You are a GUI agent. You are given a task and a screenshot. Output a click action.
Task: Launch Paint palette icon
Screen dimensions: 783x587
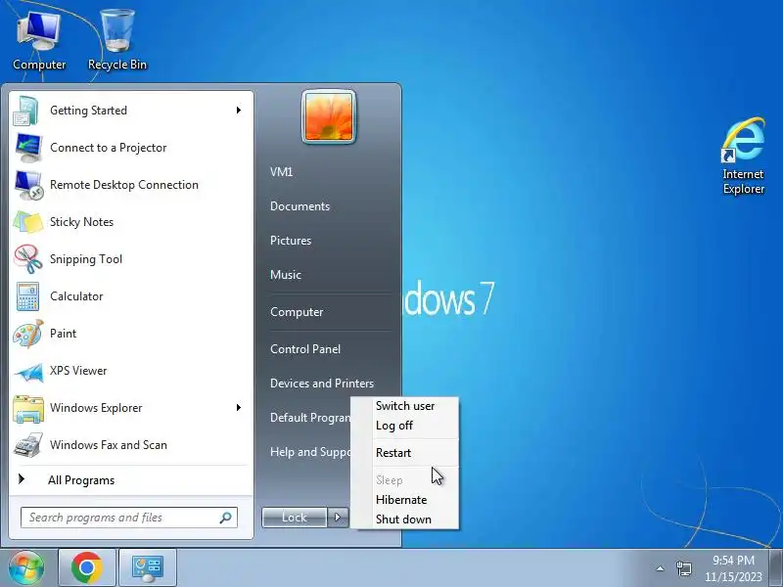click(28, 334)
